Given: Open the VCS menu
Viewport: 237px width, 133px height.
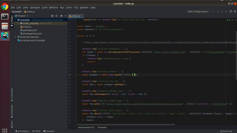Looking at the screenshot, I should pos(76,7).
